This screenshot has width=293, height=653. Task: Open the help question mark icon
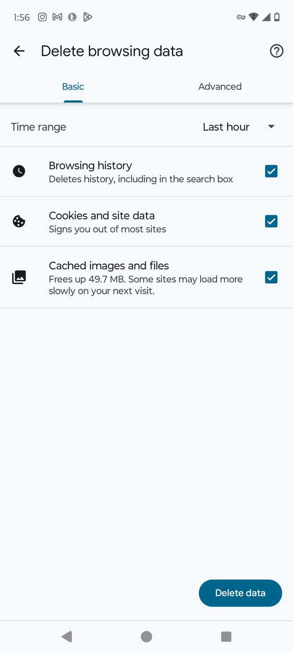point(276,51)
